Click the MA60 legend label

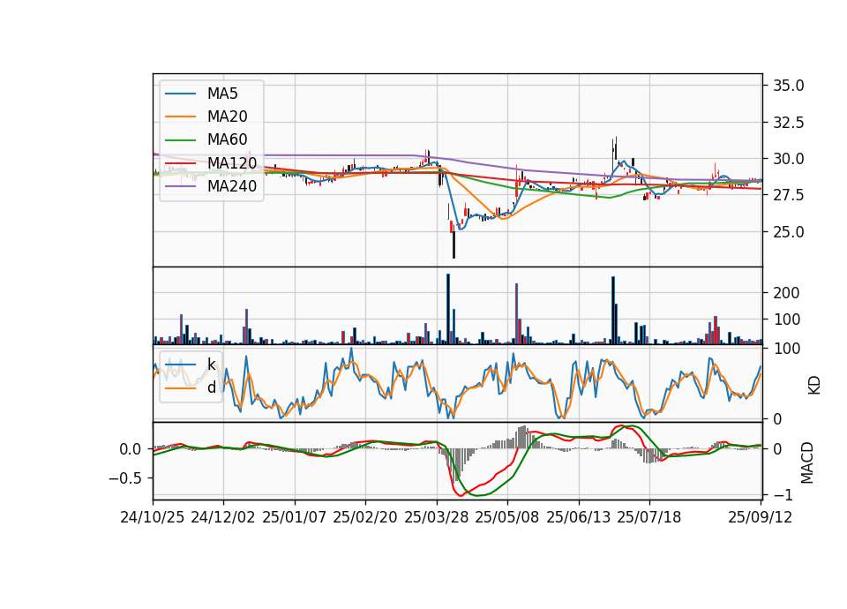(x=227, y=139)
